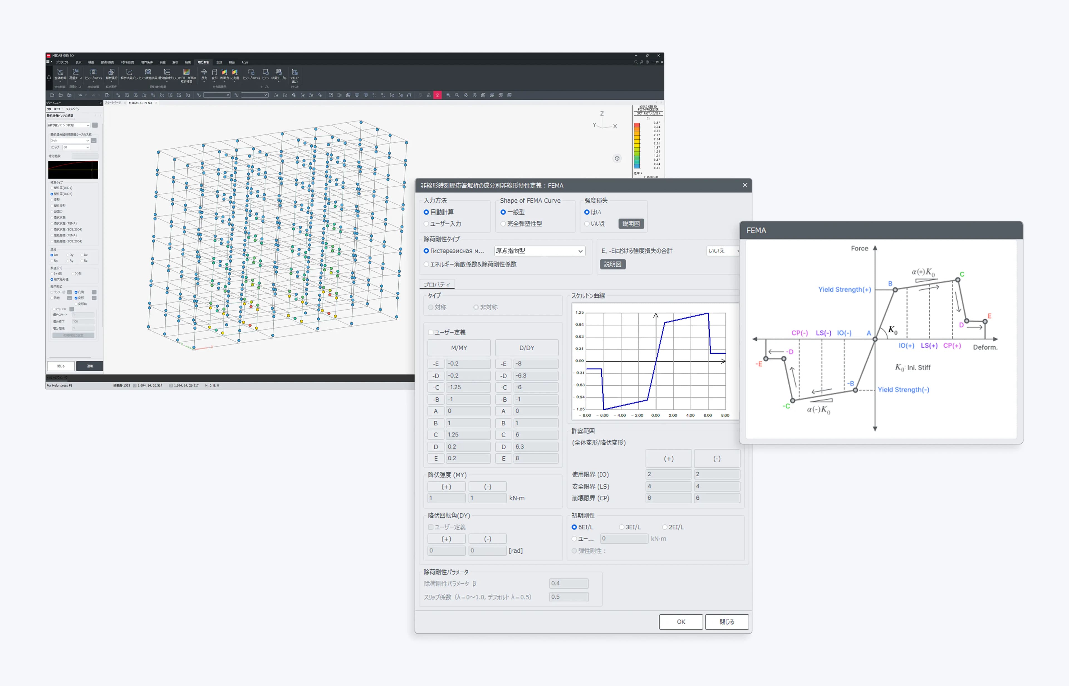Click the help question-mark icon at MIDAS top right
This screenshot has width=1069, height=686.
(x=647, y=62)
